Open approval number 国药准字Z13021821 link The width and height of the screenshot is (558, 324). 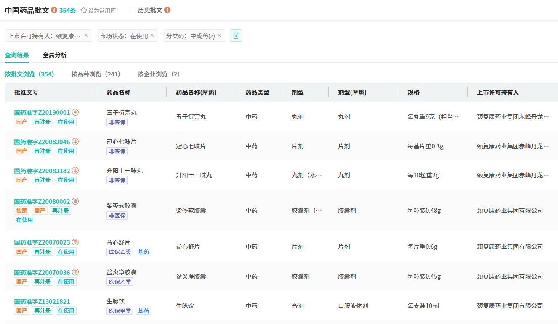tap(42, 302)
